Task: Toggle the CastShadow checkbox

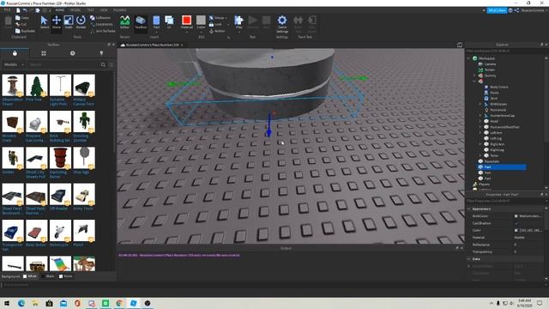Action: [x=516, y=223]
